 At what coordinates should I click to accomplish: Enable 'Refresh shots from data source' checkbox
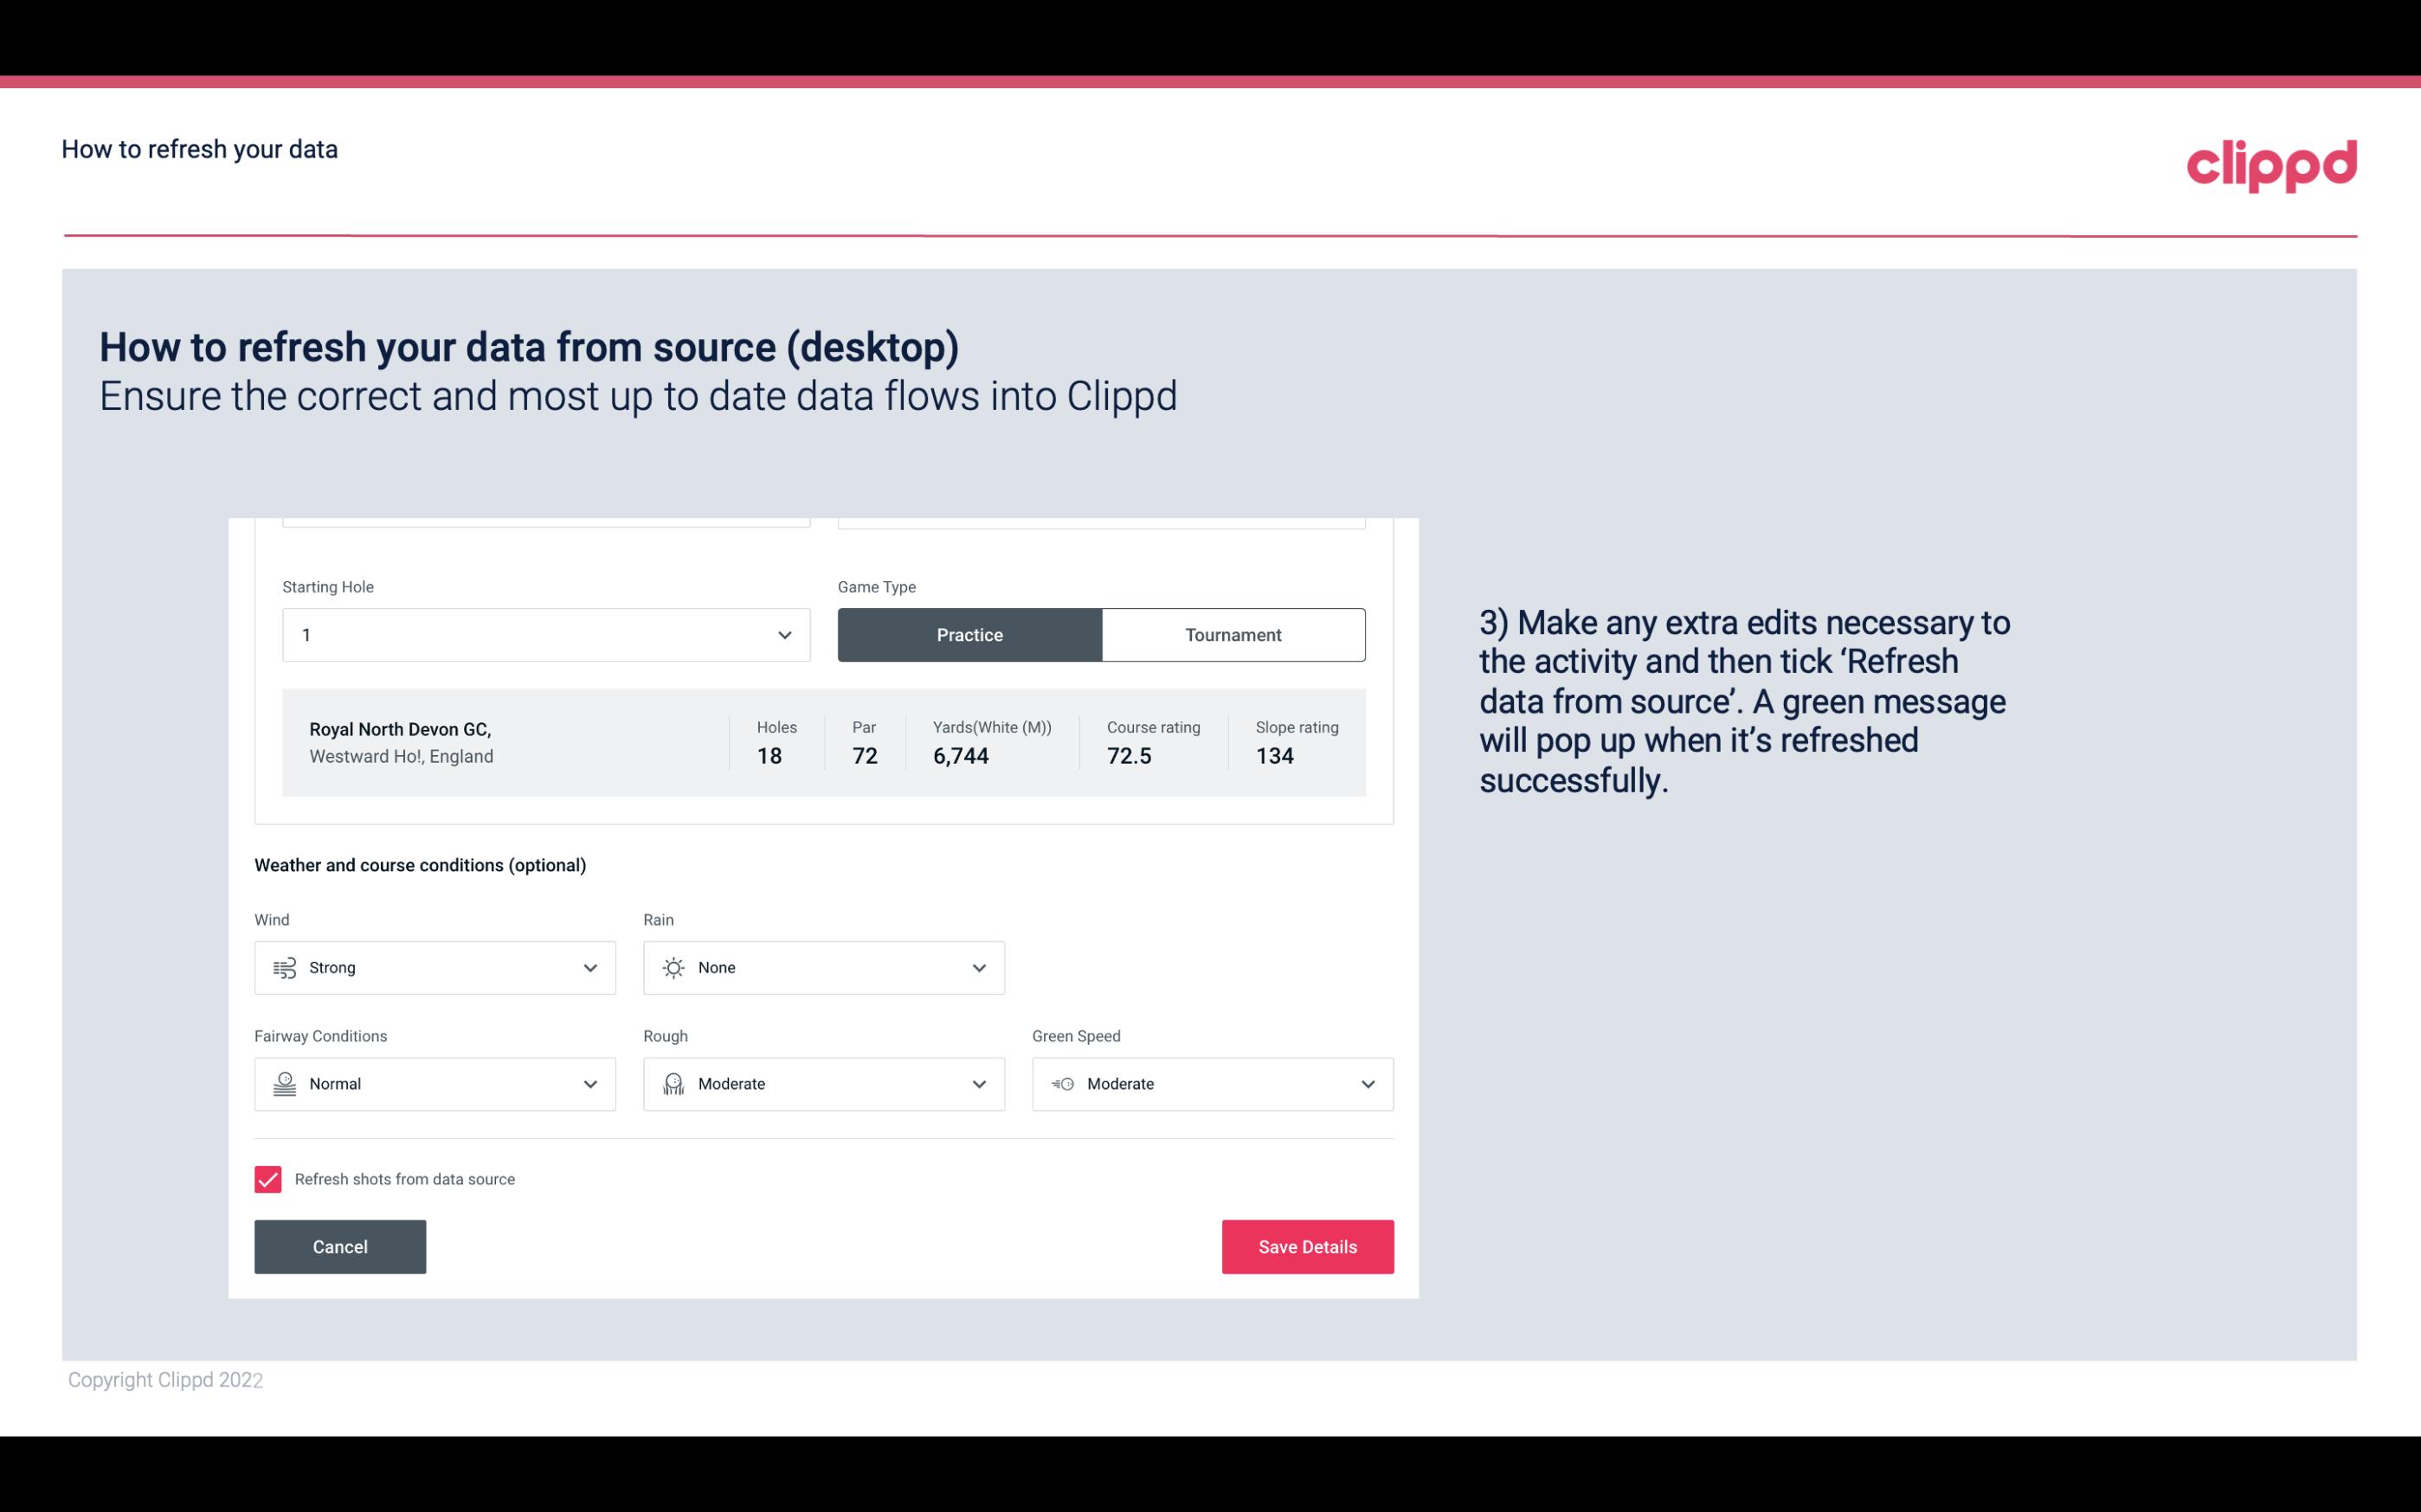pos(267,1179)
